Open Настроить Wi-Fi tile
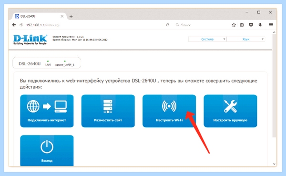This screenshot has height=176, width=286. point(169,111)
